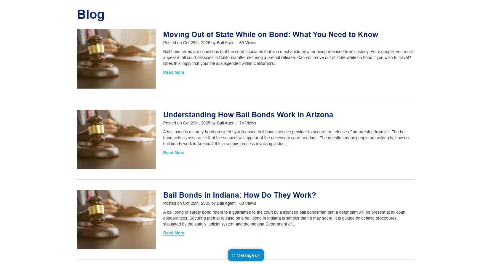The image size is (491, 264).
Task: Click the Bail Agent author name on the Arizona post
Action: [226, 123]
